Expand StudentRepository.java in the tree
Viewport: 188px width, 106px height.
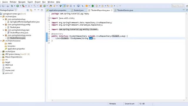[x=6, y=33]
